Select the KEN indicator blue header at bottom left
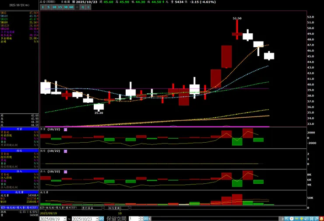324x221 pixels. point(19,207)
